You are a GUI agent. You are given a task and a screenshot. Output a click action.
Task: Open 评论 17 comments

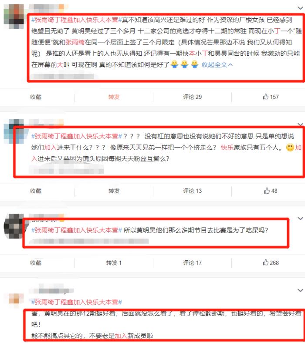point(192,263)
